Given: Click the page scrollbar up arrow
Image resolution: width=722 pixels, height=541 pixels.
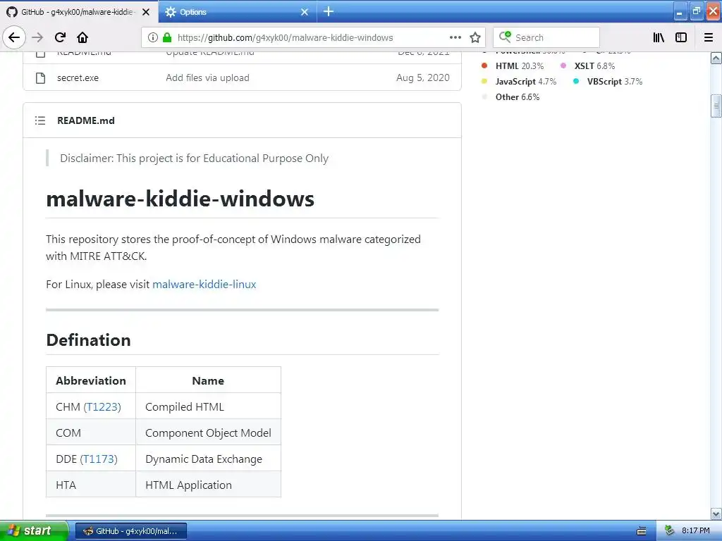Looking at the screenshot, I should tap(716, 58).
